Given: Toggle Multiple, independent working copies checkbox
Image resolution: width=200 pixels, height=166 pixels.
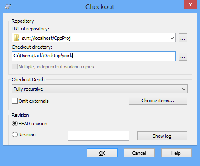Looking at the screenshot, I should (x=15, y=67).
